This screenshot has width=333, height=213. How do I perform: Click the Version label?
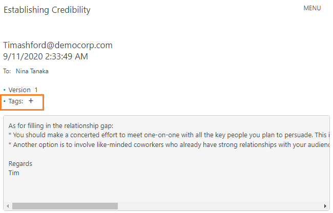19,90
